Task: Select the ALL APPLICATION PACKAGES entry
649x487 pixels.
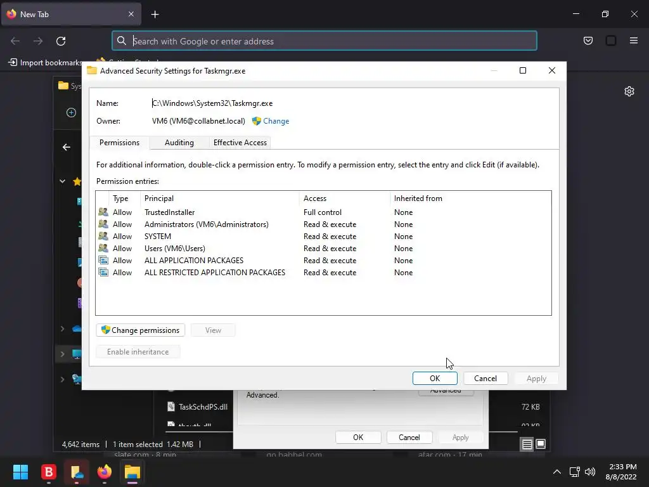Action: [x=323, y=260]
